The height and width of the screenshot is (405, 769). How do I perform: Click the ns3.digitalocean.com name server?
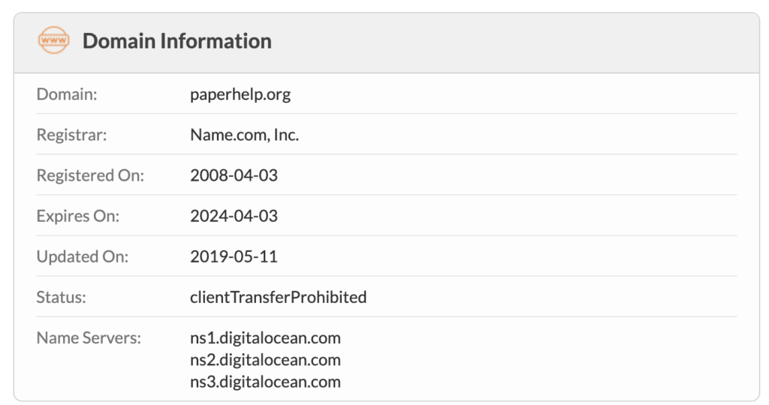[265, 382]
